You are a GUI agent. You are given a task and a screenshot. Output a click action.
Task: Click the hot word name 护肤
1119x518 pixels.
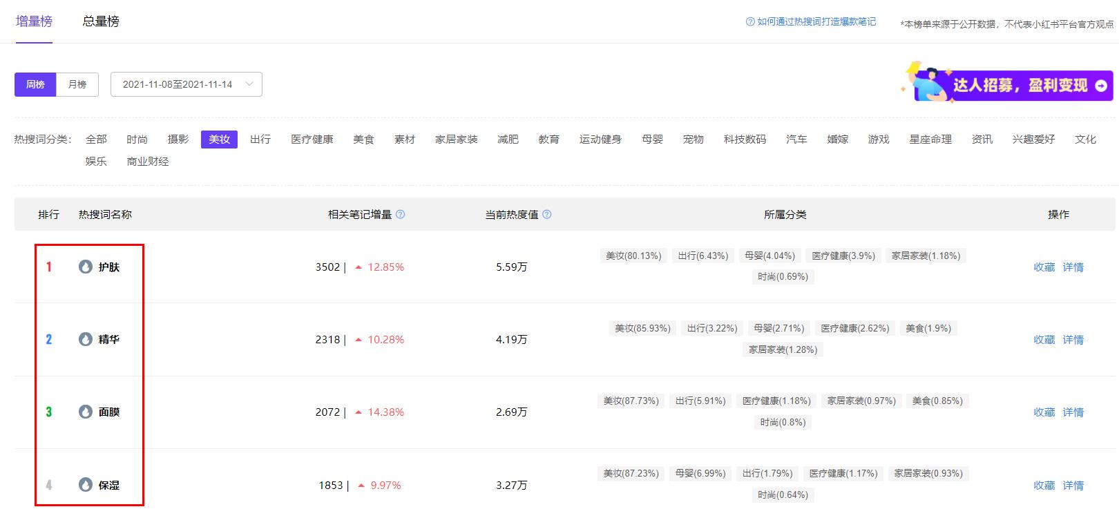tap(109, 267)
